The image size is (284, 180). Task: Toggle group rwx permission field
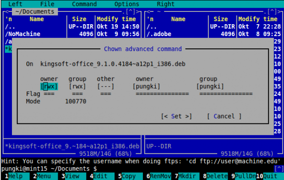(77, 86)
